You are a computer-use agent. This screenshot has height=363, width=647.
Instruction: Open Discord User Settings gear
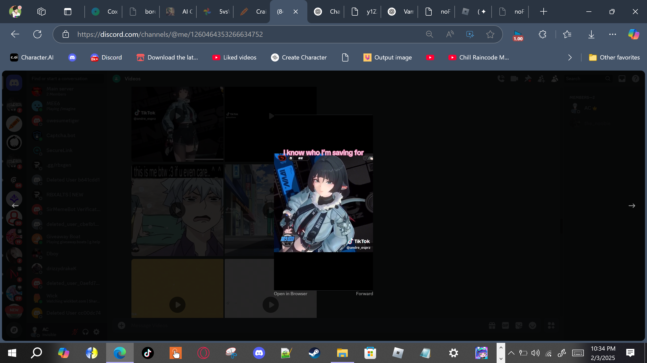coord(96,332)
